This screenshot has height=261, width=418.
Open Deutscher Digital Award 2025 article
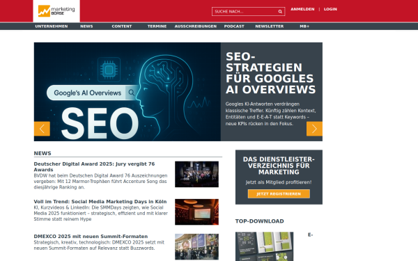[94, 167]
